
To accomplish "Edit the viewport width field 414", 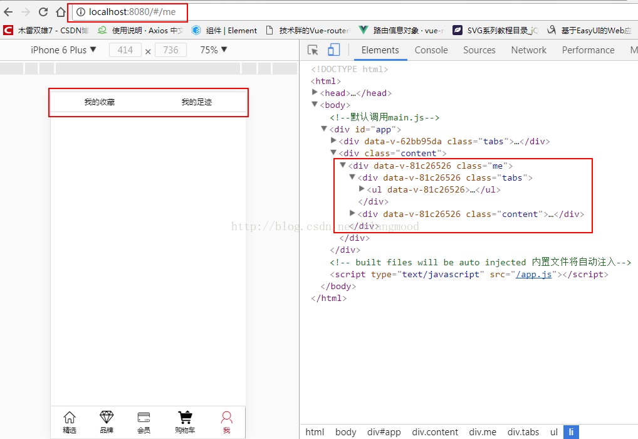I will pos(125,50).
